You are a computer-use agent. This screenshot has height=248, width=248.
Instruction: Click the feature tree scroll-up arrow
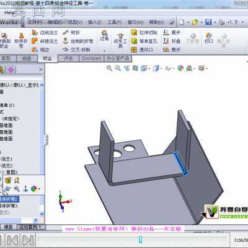42,85
